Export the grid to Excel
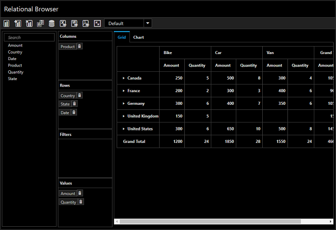 pyautogui.click(x=63, y=23)
